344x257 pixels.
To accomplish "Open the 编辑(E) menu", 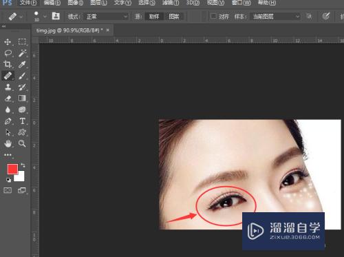I will 52,3.
